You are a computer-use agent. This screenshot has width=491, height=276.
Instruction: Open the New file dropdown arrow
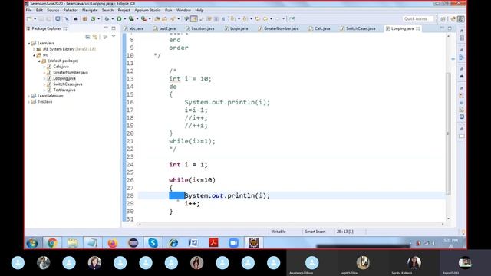pyautogui.click(x=35, y=19)
